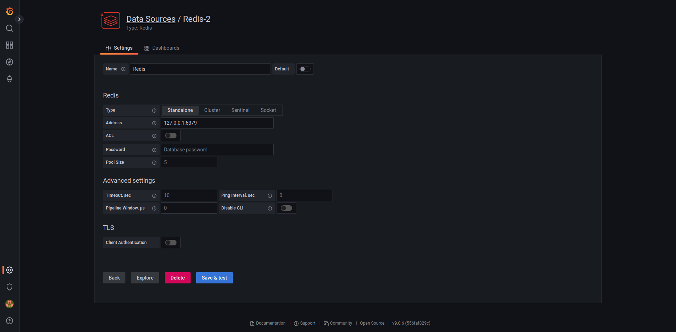Select Sentinel connection type

pyautogui.click(x=240, y=110)
